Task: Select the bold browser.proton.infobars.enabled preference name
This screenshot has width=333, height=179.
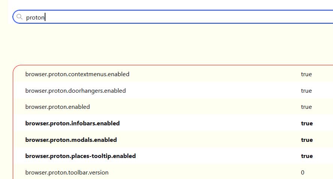Action: click(72, 123)
